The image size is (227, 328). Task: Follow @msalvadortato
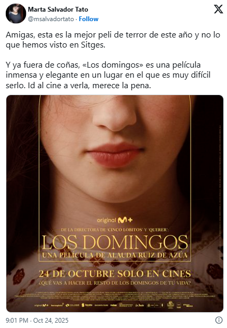click(x=88, y=19)
